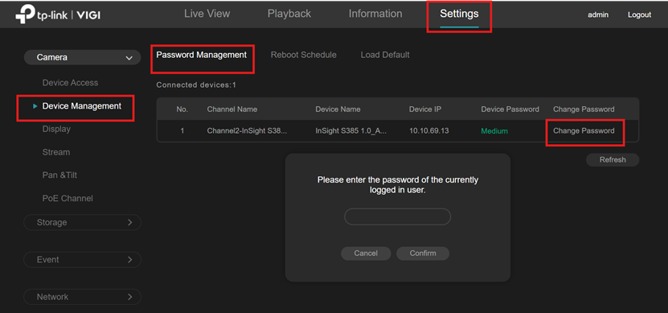Collapse the Camera section chevron

click(129, 58)
